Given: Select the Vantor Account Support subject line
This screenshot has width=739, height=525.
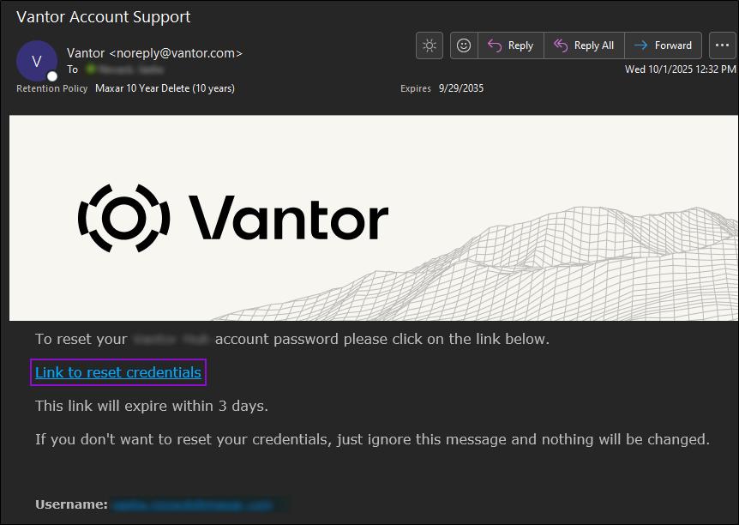Looking at the screenshot, I should click(x=104, y=17).
